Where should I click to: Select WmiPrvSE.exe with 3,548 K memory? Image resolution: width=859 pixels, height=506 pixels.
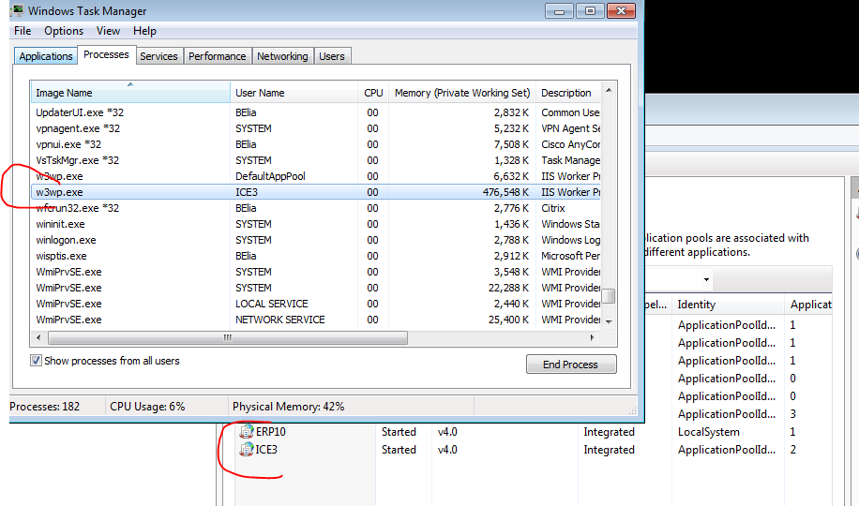(315, 272)
